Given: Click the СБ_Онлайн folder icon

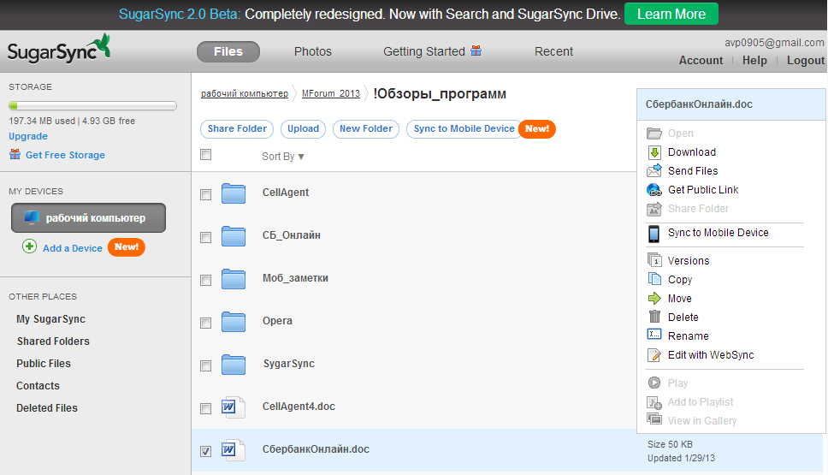Looking at the screenshot, I should point(234,236).
